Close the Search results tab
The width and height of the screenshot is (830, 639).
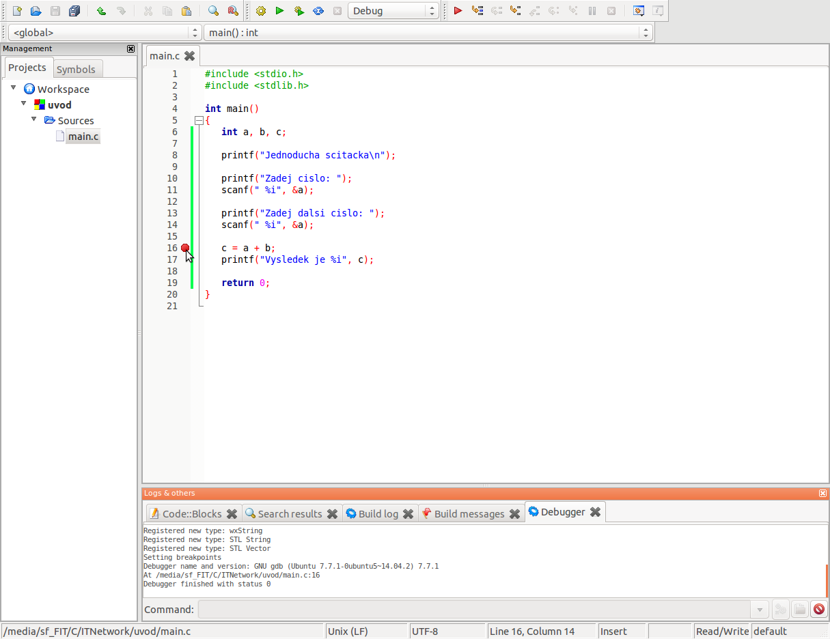pyautogui.click(x=333, y=513)
